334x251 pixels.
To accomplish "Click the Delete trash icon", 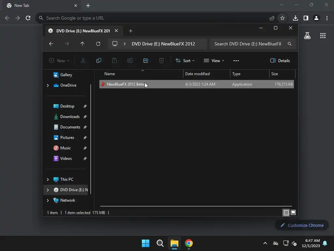I will (161, 60).
